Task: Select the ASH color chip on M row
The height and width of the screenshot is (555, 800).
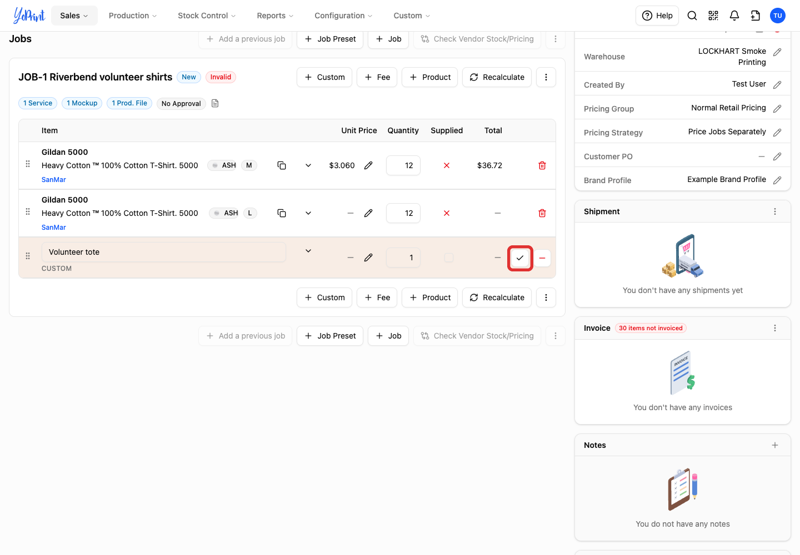Action: pos(223,165)
